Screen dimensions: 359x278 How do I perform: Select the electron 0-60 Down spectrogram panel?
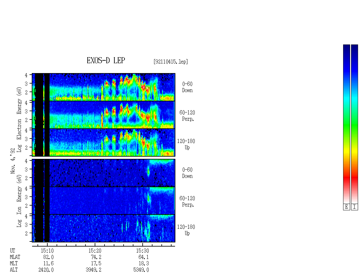[x=104, y=87]
